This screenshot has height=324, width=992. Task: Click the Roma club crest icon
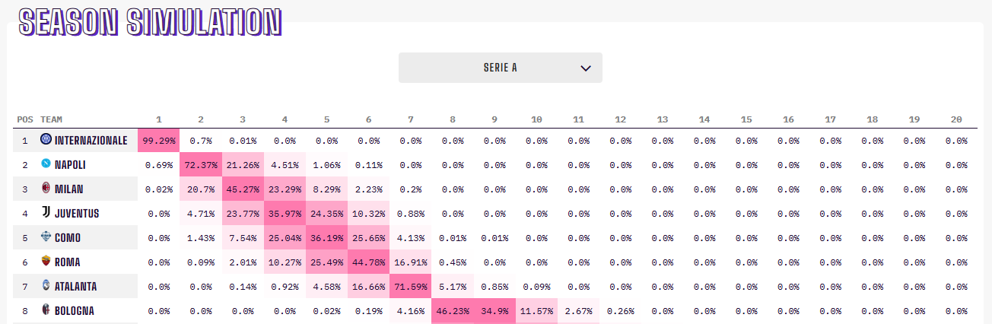(46, 262)
